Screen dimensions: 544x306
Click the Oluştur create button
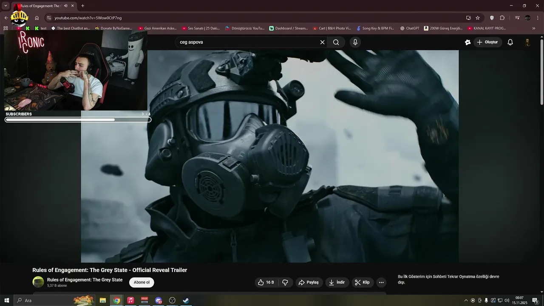click(488, 42)
